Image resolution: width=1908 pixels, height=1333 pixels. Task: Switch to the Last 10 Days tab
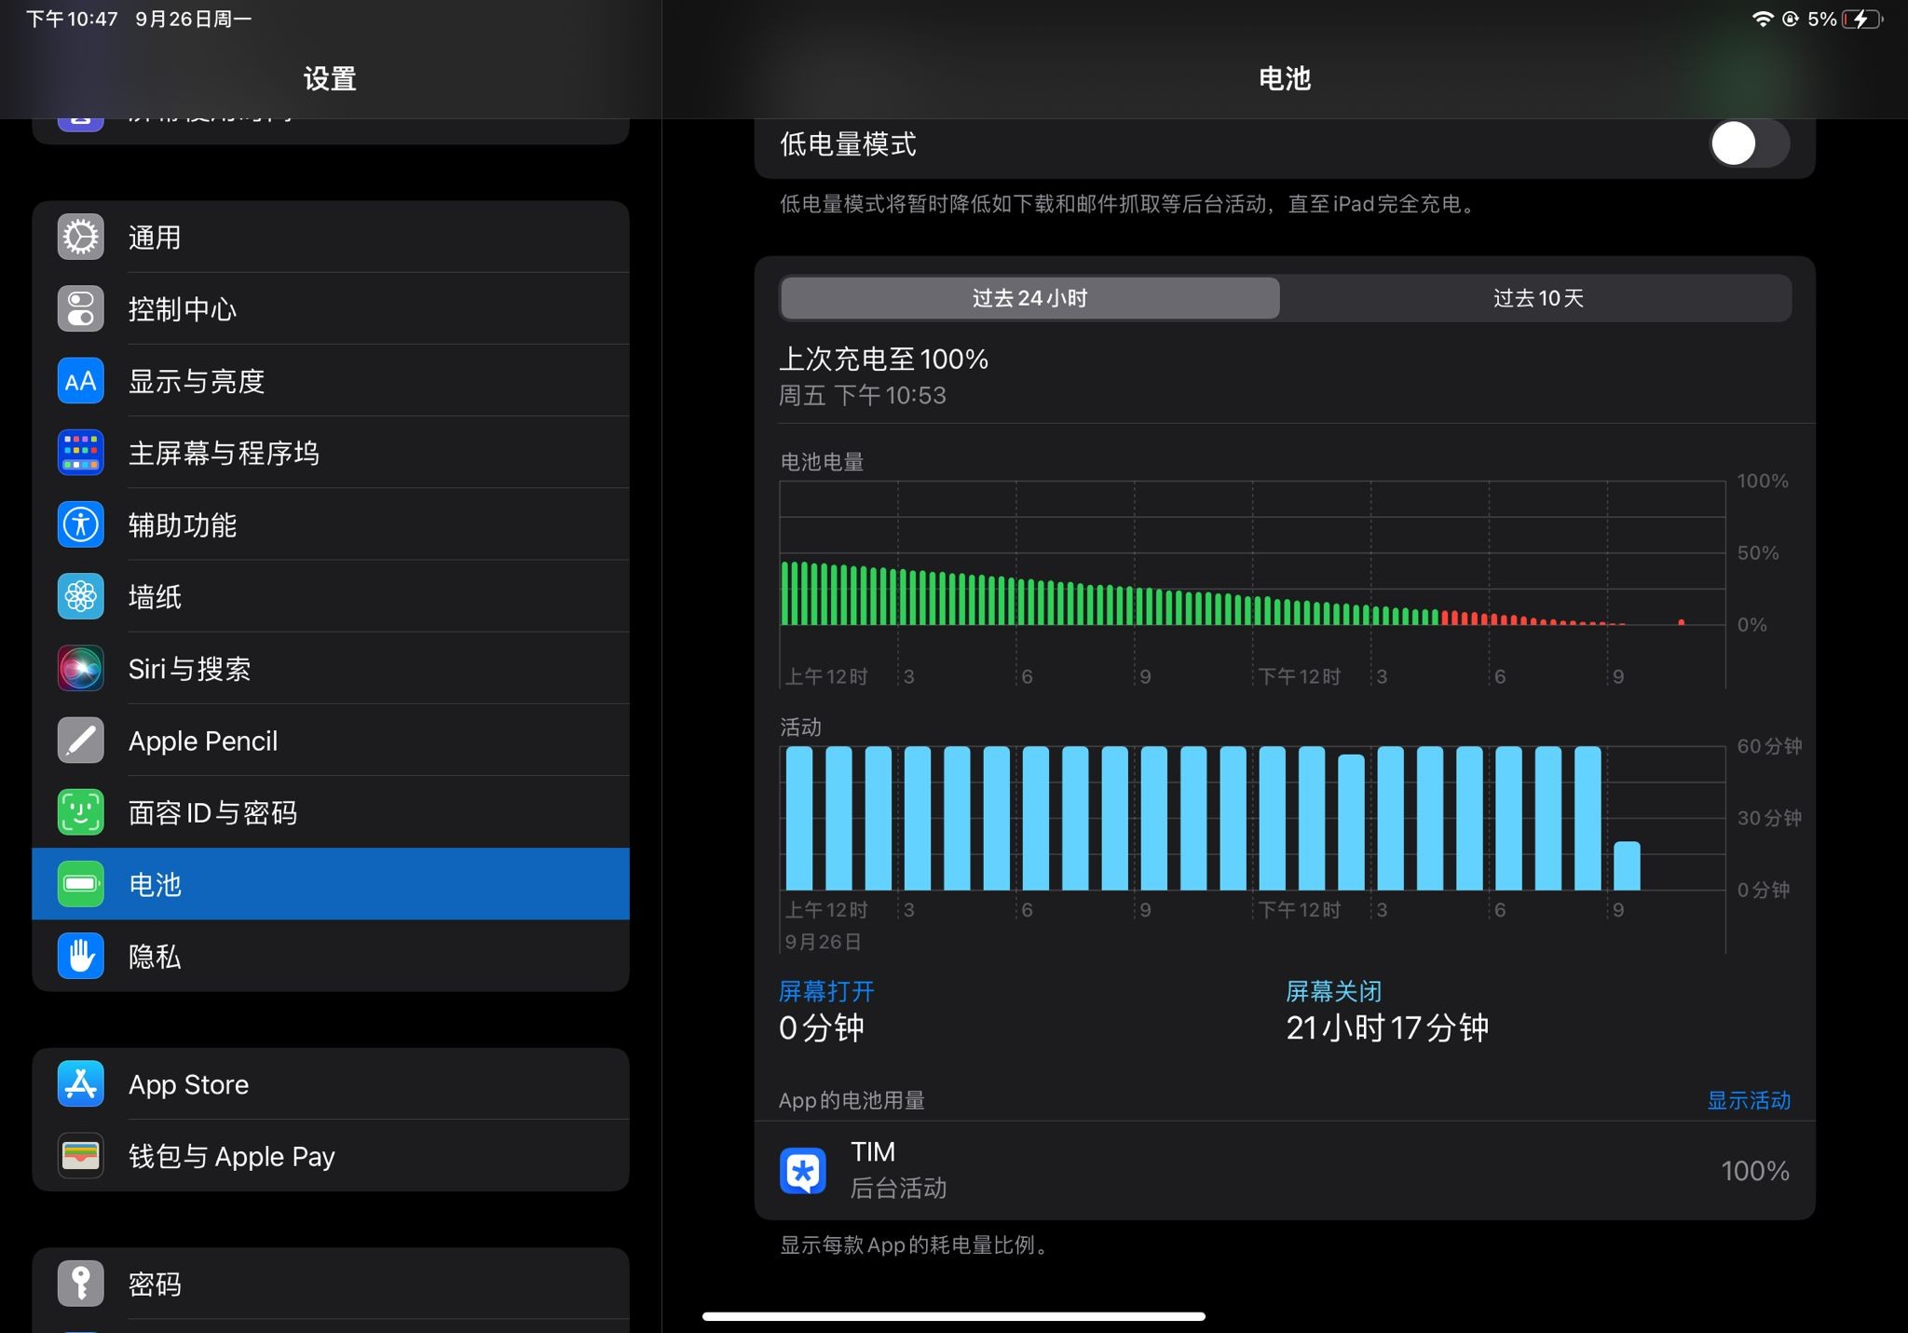pyautogui.click(x=1537, y=298)
